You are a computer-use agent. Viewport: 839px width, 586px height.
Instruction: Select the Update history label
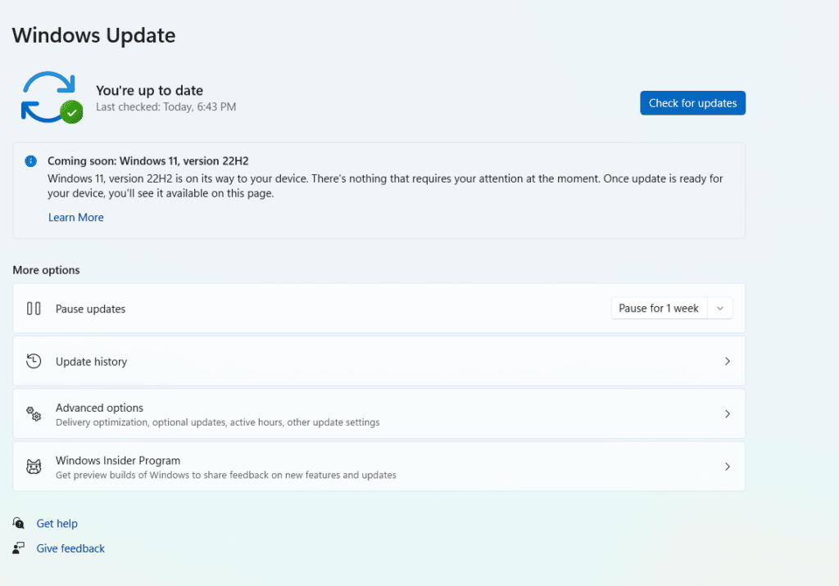point(91,362)
